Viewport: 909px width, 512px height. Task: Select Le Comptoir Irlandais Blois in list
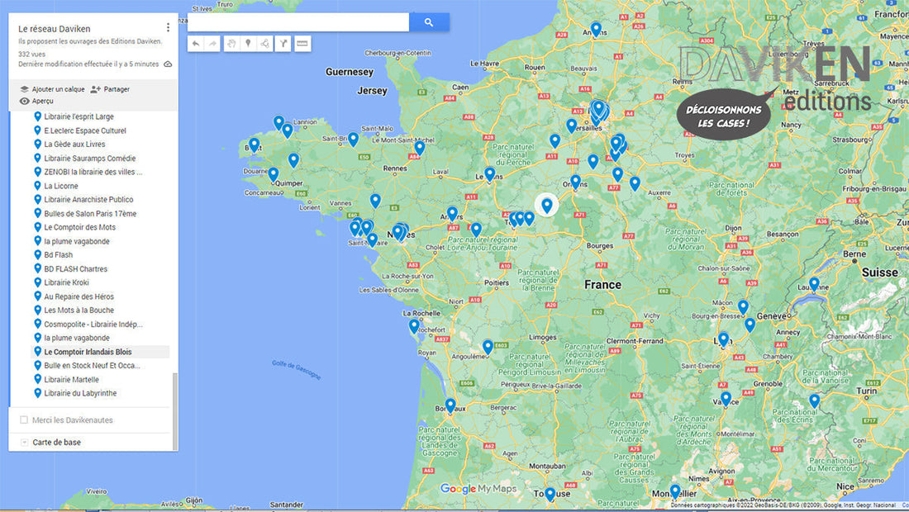pyautogui.click(x=88, y=352)
